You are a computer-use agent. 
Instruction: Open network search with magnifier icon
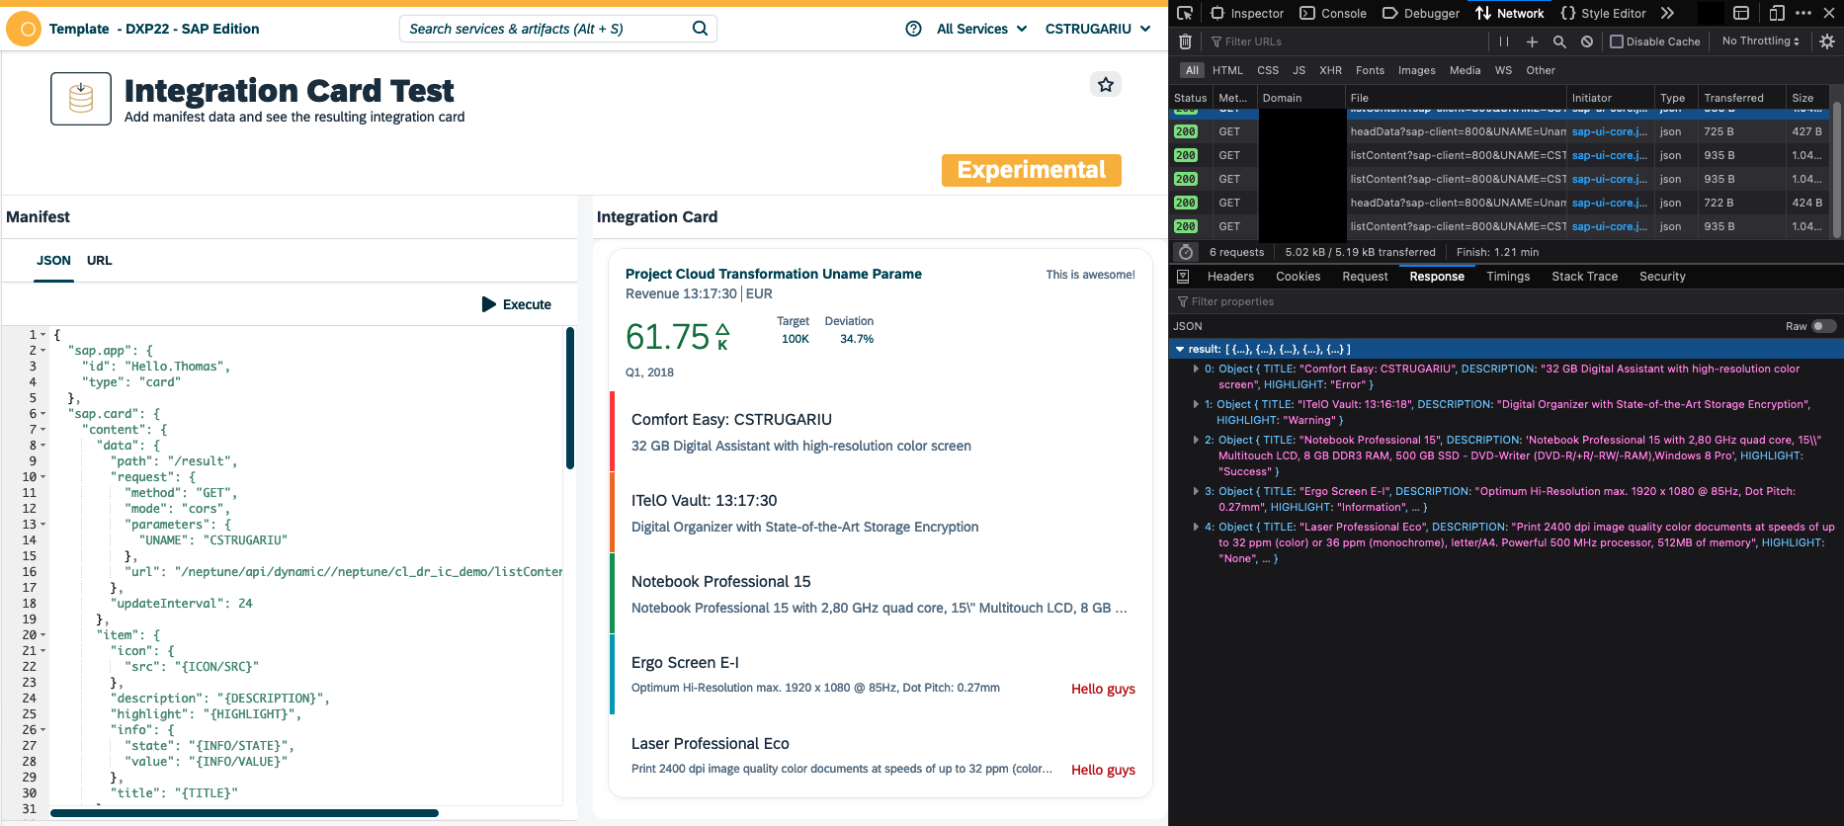point(1559,41)
